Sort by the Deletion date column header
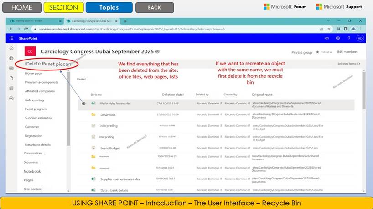373x209 pixels. pyautogui.click(x=173, y=95)
